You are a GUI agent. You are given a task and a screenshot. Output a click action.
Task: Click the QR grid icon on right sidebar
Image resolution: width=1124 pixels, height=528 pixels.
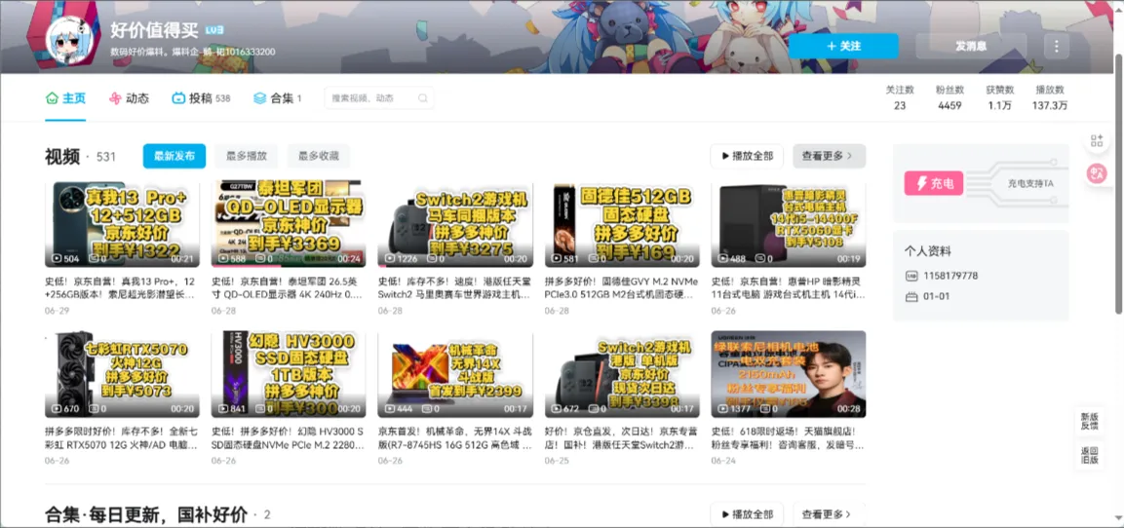[x=1097, y=140]
